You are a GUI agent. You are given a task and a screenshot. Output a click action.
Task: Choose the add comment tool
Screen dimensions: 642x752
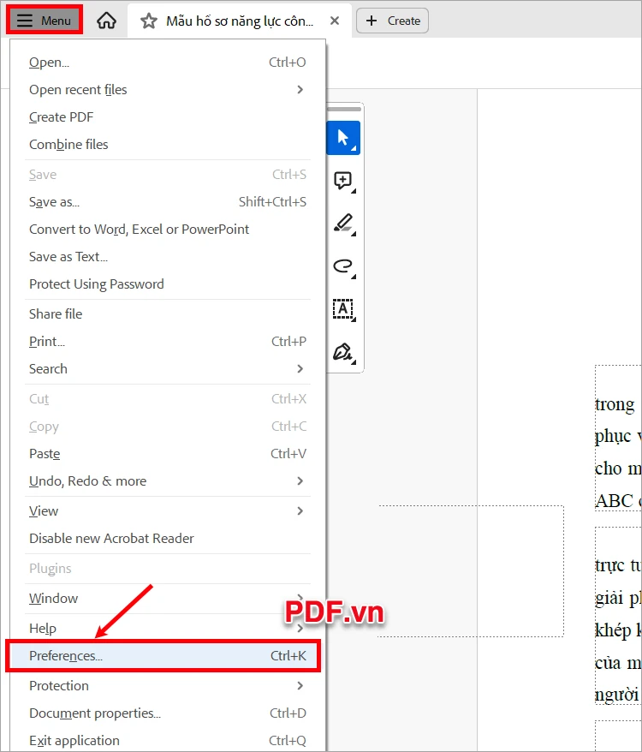343,181
